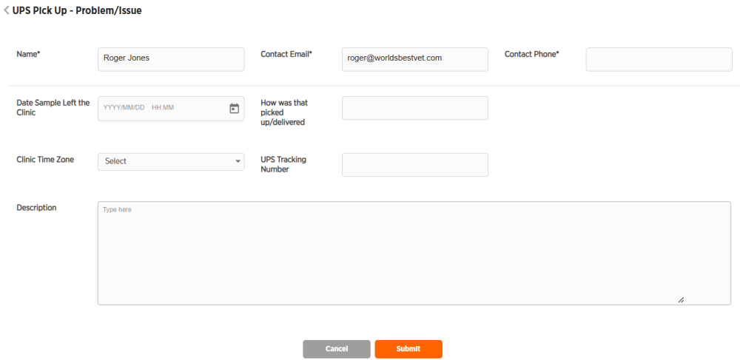Submit the problem report

(408, 349)
